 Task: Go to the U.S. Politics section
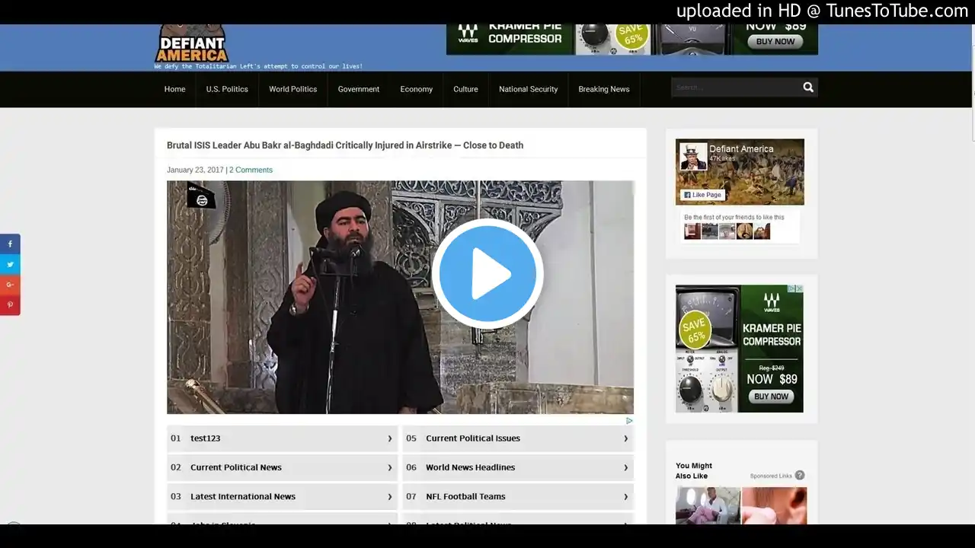pyautogui.click(x=227, y=89)
